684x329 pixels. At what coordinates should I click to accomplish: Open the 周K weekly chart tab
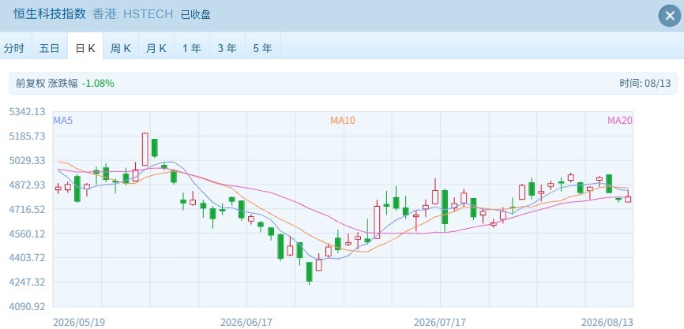pos(120,48)
